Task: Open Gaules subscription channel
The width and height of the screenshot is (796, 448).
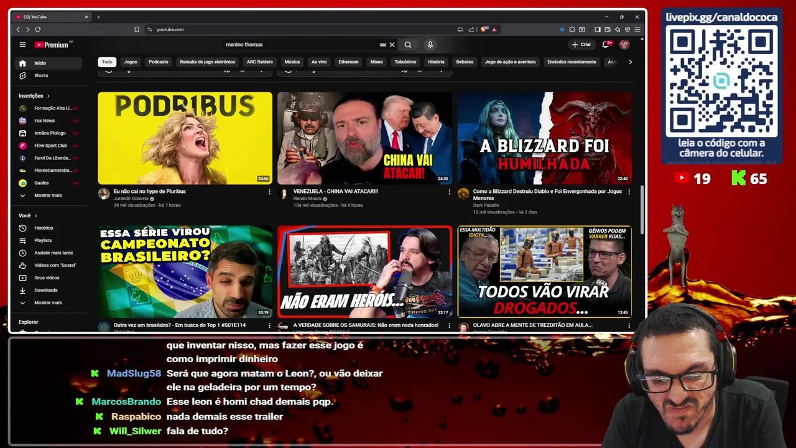Action: tap(49, 183)
